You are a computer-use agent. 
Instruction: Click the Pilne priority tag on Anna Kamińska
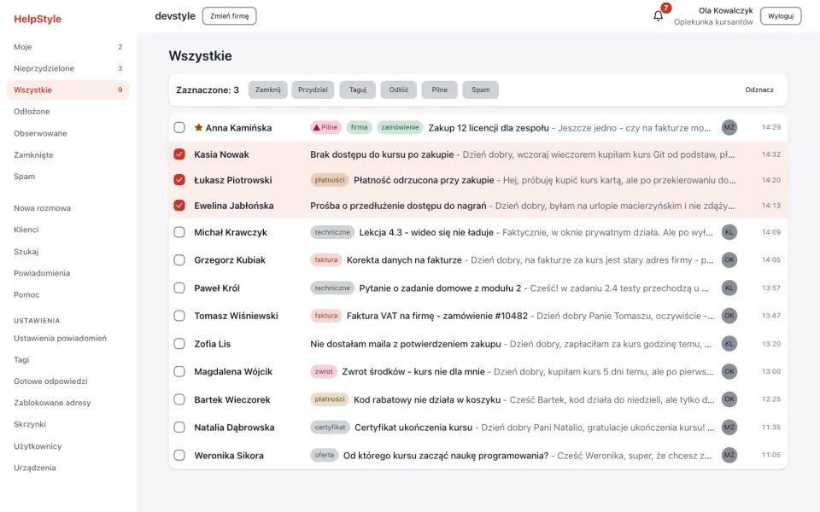click(x=325, y=127)
